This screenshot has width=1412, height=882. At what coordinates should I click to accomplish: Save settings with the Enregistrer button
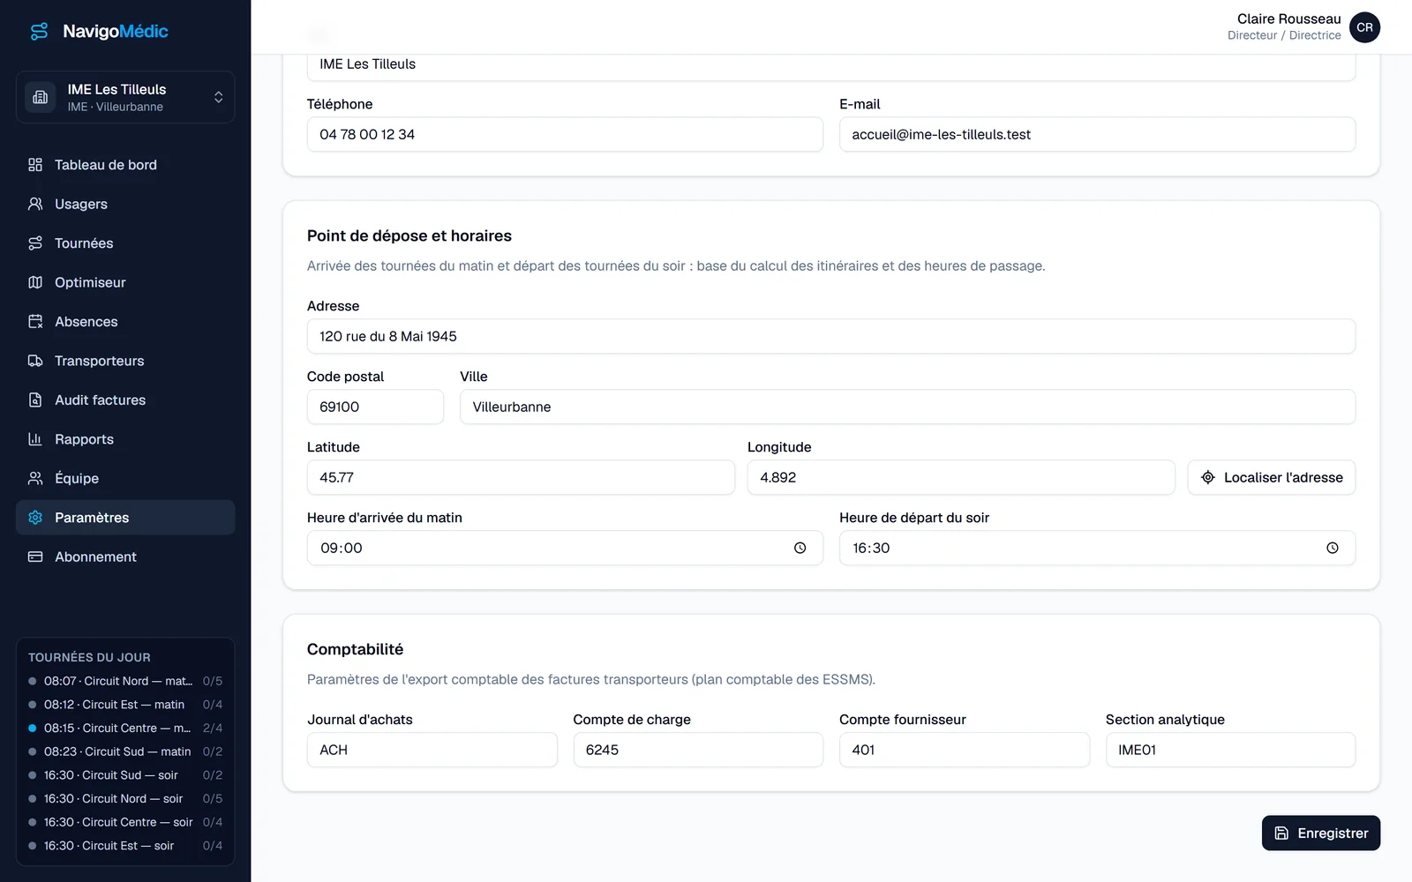tap(1321, 833)
